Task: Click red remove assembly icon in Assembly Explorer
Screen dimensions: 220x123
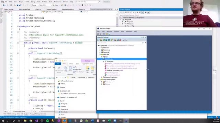Action: click(x=120, y=40)
